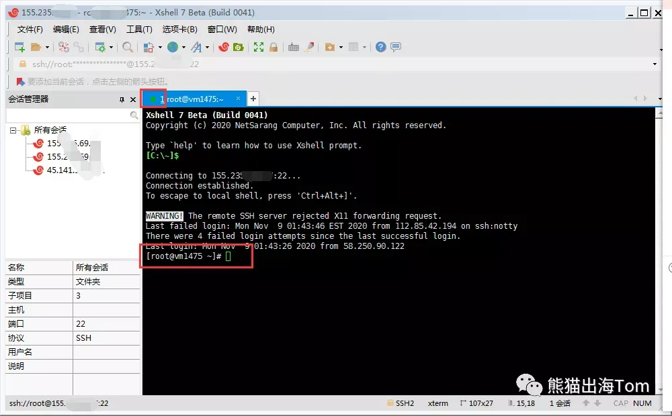The image size is (672, 416).
Task: Click the Font toolbar icon
Action: point(196,47)
